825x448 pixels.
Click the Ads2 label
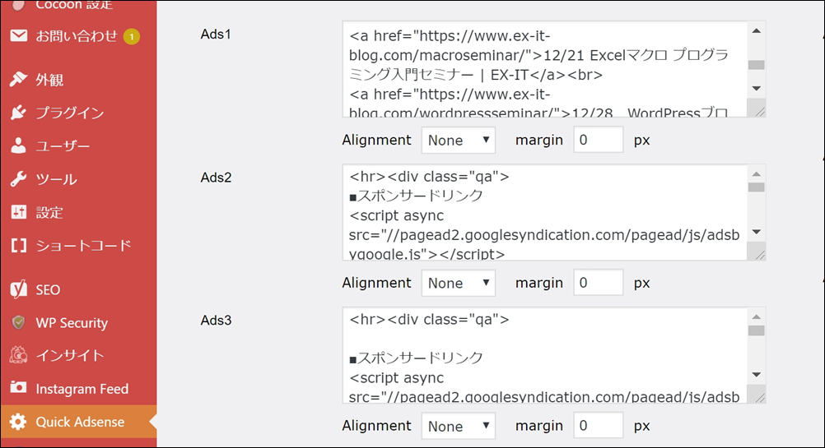tap(216, 178)
